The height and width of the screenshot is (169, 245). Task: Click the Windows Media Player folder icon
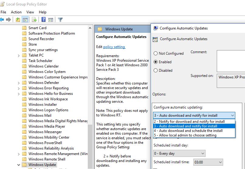24,126
